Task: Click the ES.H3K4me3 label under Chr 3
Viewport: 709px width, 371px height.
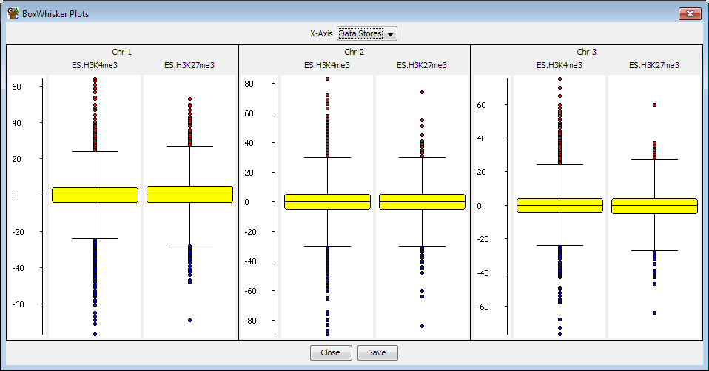Action: pyautogui.click(x=560, y=65)
